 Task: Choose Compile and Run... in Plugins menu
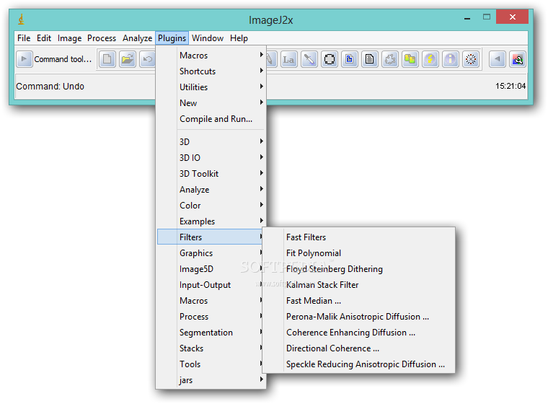coord(211,119)
